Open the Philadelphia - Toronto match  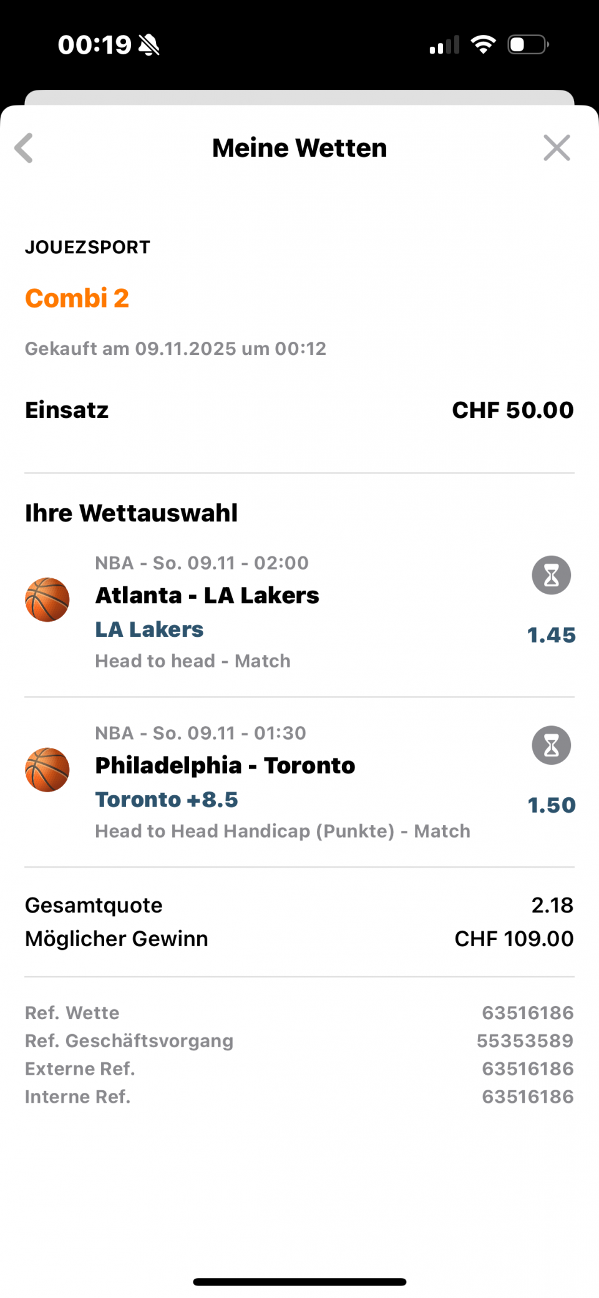(x=225, y=766)
